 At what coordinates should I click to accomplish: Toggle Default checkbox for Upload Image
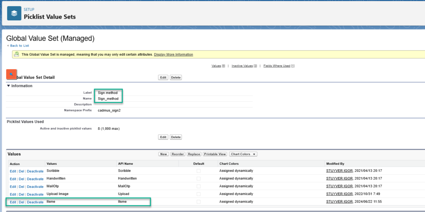coord(199,194)
